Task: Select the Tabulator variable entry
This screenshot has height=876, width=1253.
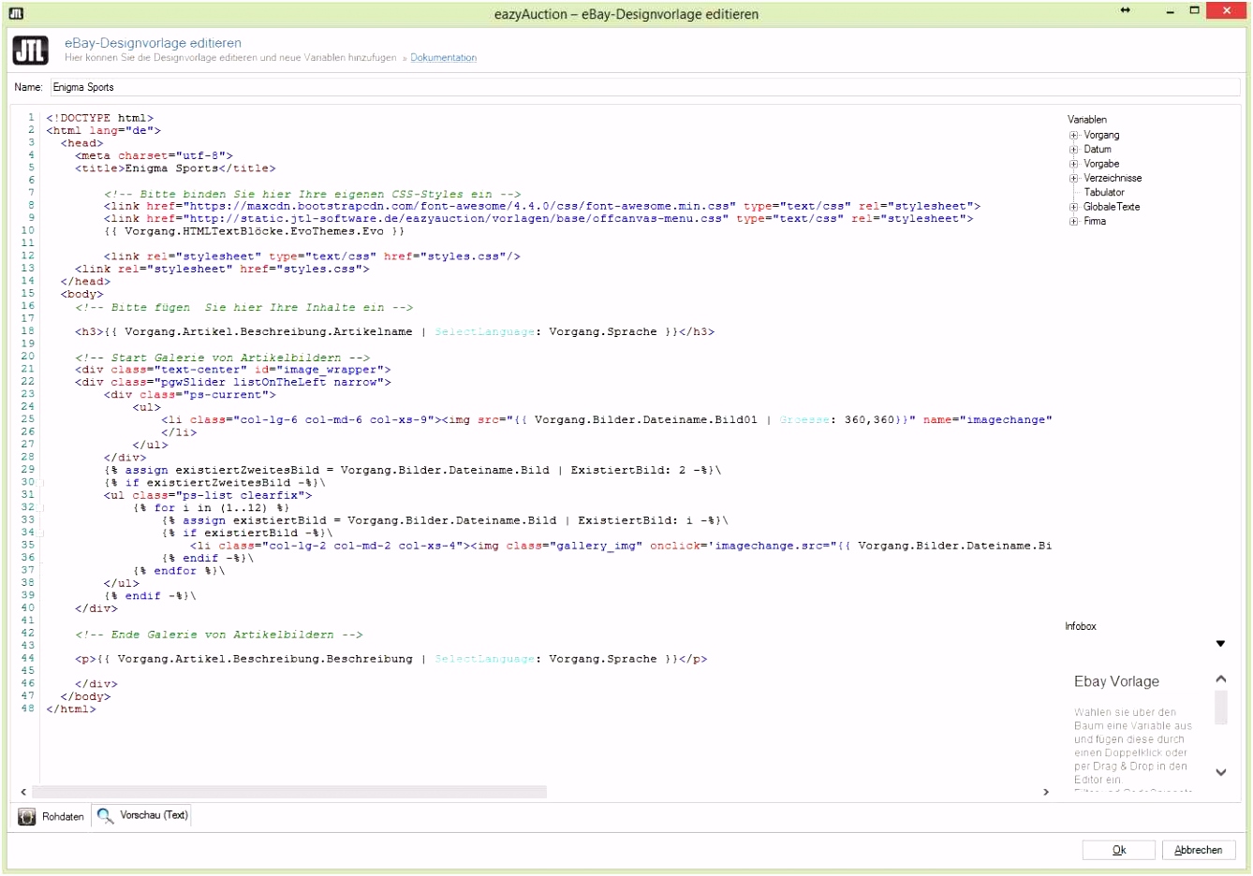Action: (x=1104, y=193)
